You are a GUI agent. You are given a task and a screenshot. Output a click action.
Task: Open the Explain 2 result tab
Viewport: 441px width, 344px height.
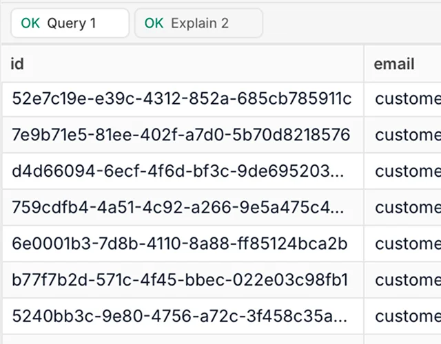pos(198,23)
